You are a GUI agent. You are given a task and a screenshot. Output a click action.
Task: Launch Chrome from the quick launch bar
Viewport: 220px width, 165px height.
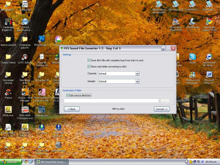click(x=26, y=162)
